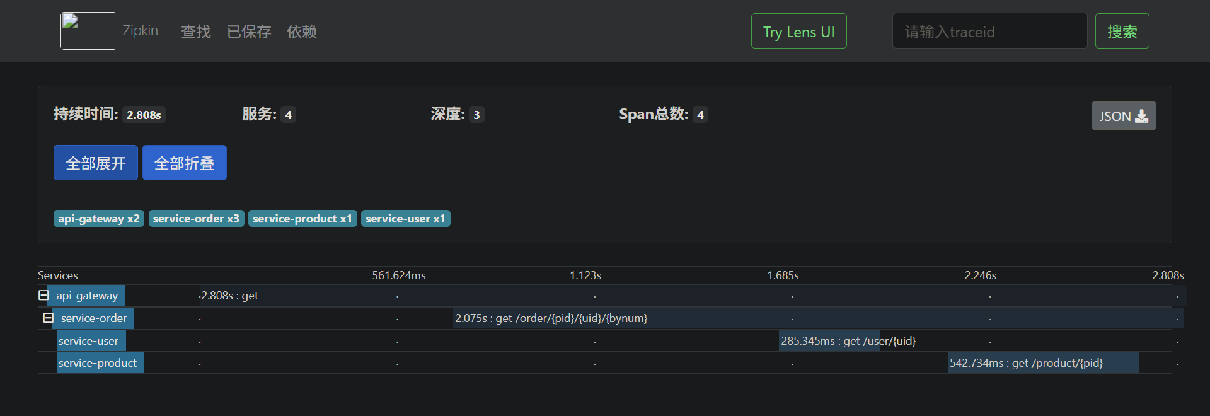This screenshot has width=1210, height=416.
Task: Open the 542.734ms get /product/{pid} span
Action: coord(1043,363)
